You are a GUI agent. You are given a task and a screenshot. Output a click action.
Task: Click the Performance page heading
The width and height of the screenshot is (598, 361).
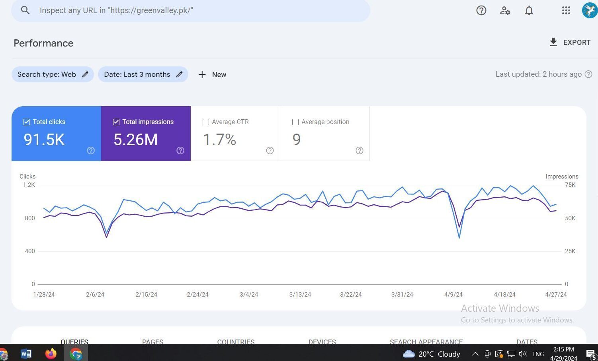pos(43,43)
